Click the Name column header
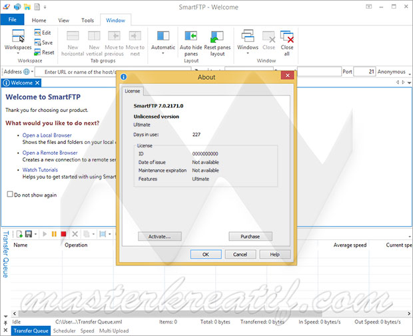Screen dimensions: 413x336 click(x=21, y=245)
